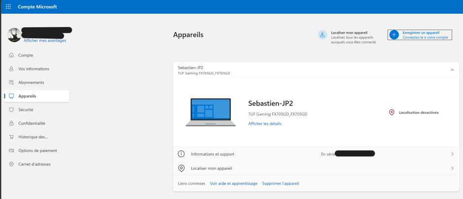Click the Localisation désactivée status text
Viewport: 463px width, 199px height.
pos(419,113)
